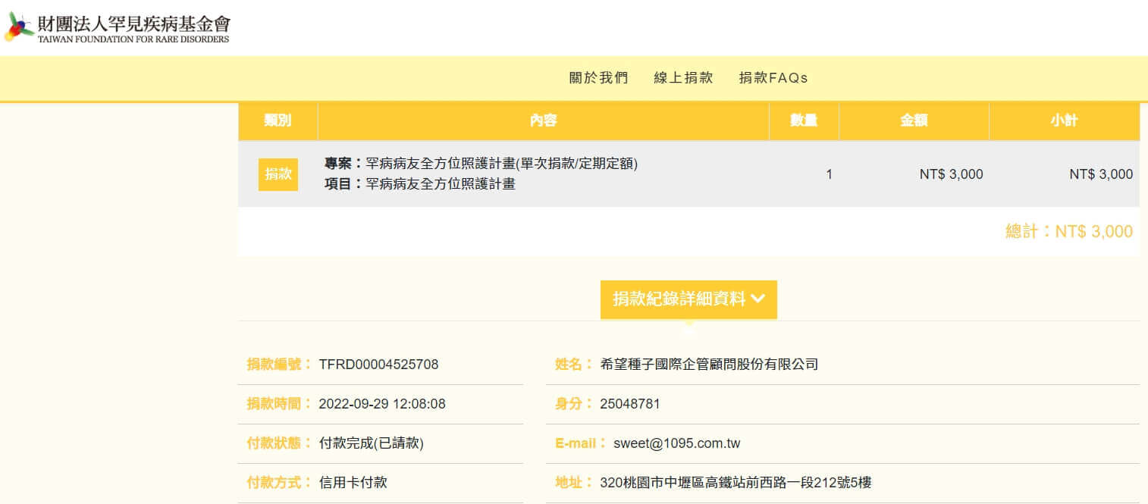The width and height of the screenshot is (1148, 504).
Task: Click the 金額 column header
Action: [914, 121]
